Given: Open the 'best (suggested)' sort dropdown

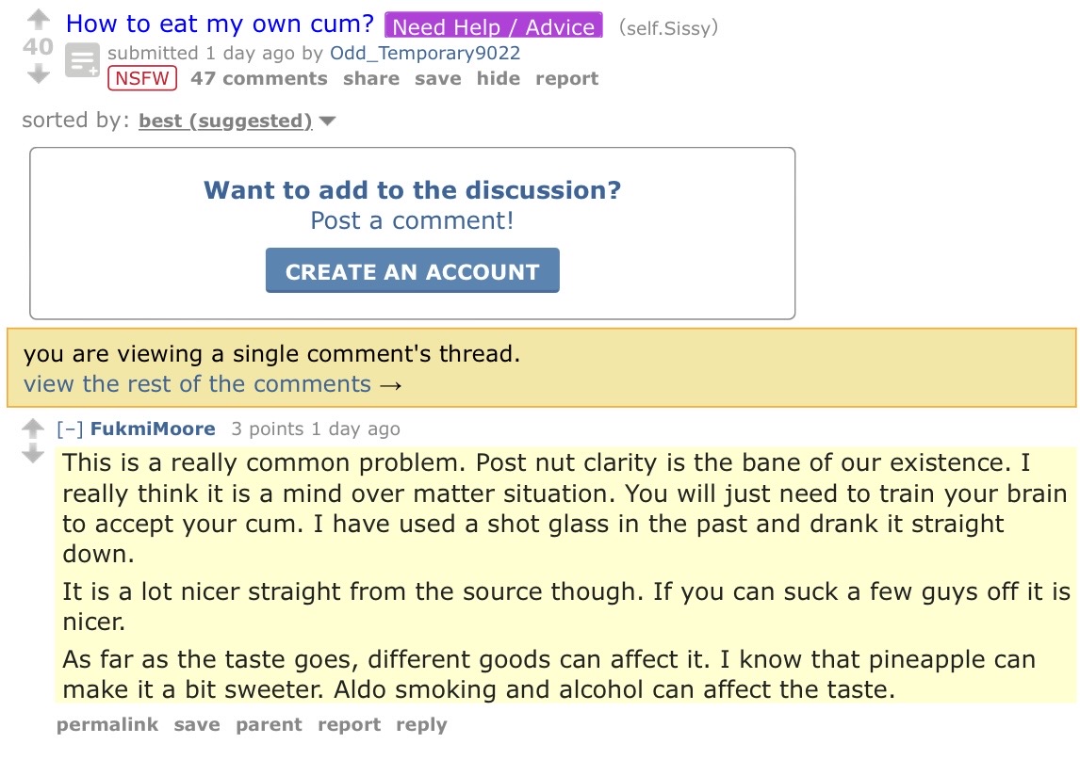Looking at the screenshot, I should 225,121.
